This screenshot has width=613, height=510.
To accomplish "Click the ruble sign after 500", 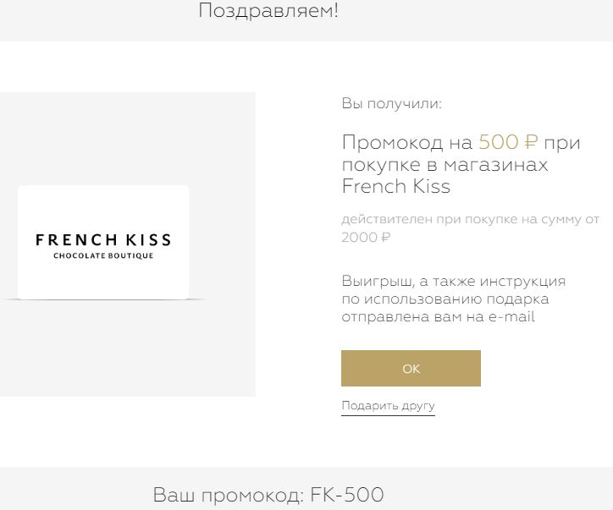I will click(x=531, y=142).
